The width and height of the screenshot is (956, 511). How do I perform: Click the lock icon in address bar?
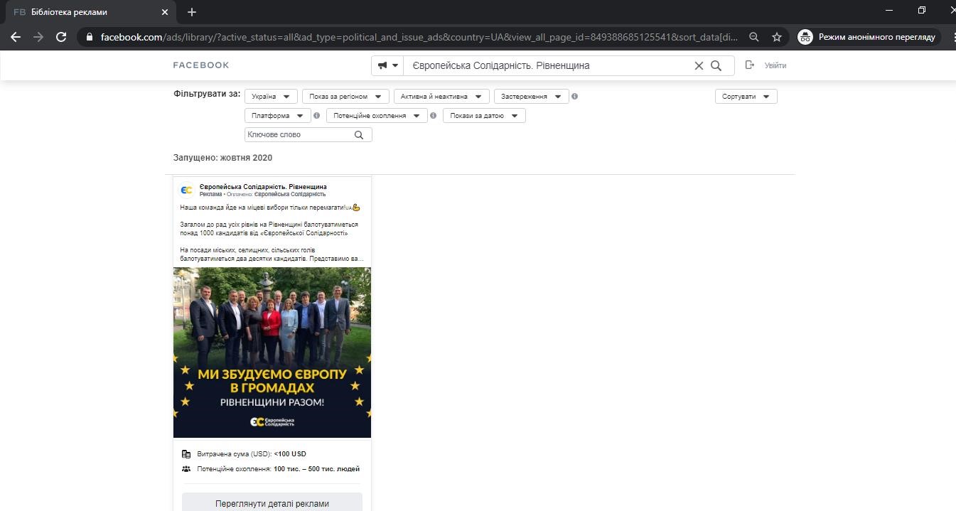coord(90,37)
